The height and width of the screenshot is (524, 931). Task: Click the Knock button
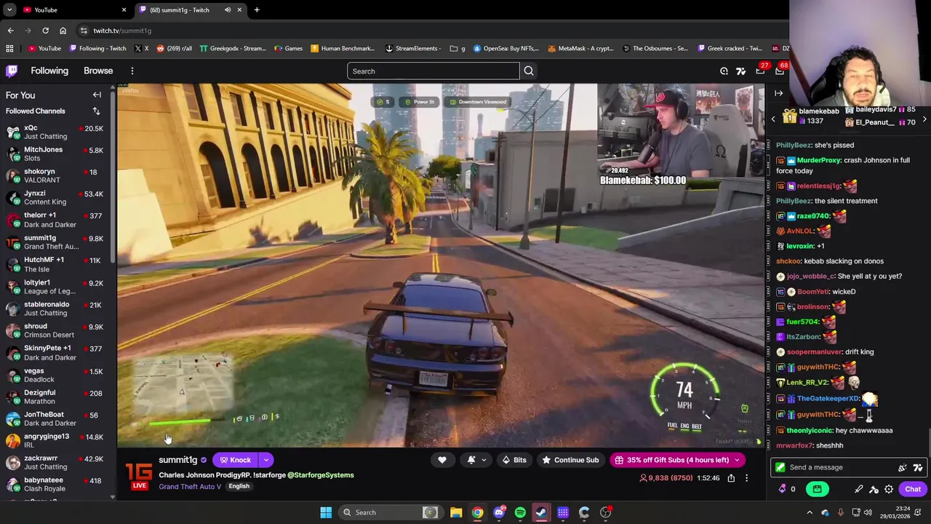point(234,460)
